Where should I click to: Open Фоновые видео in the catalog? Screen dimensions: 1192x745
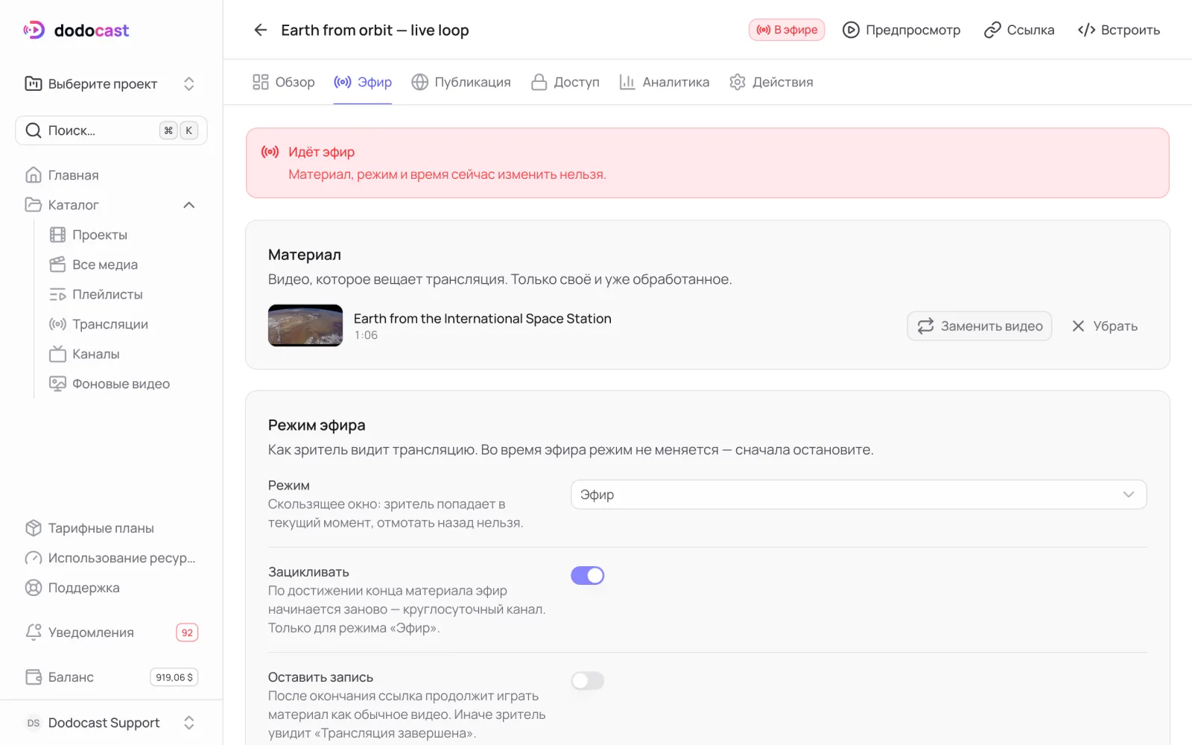pos(110,384)
